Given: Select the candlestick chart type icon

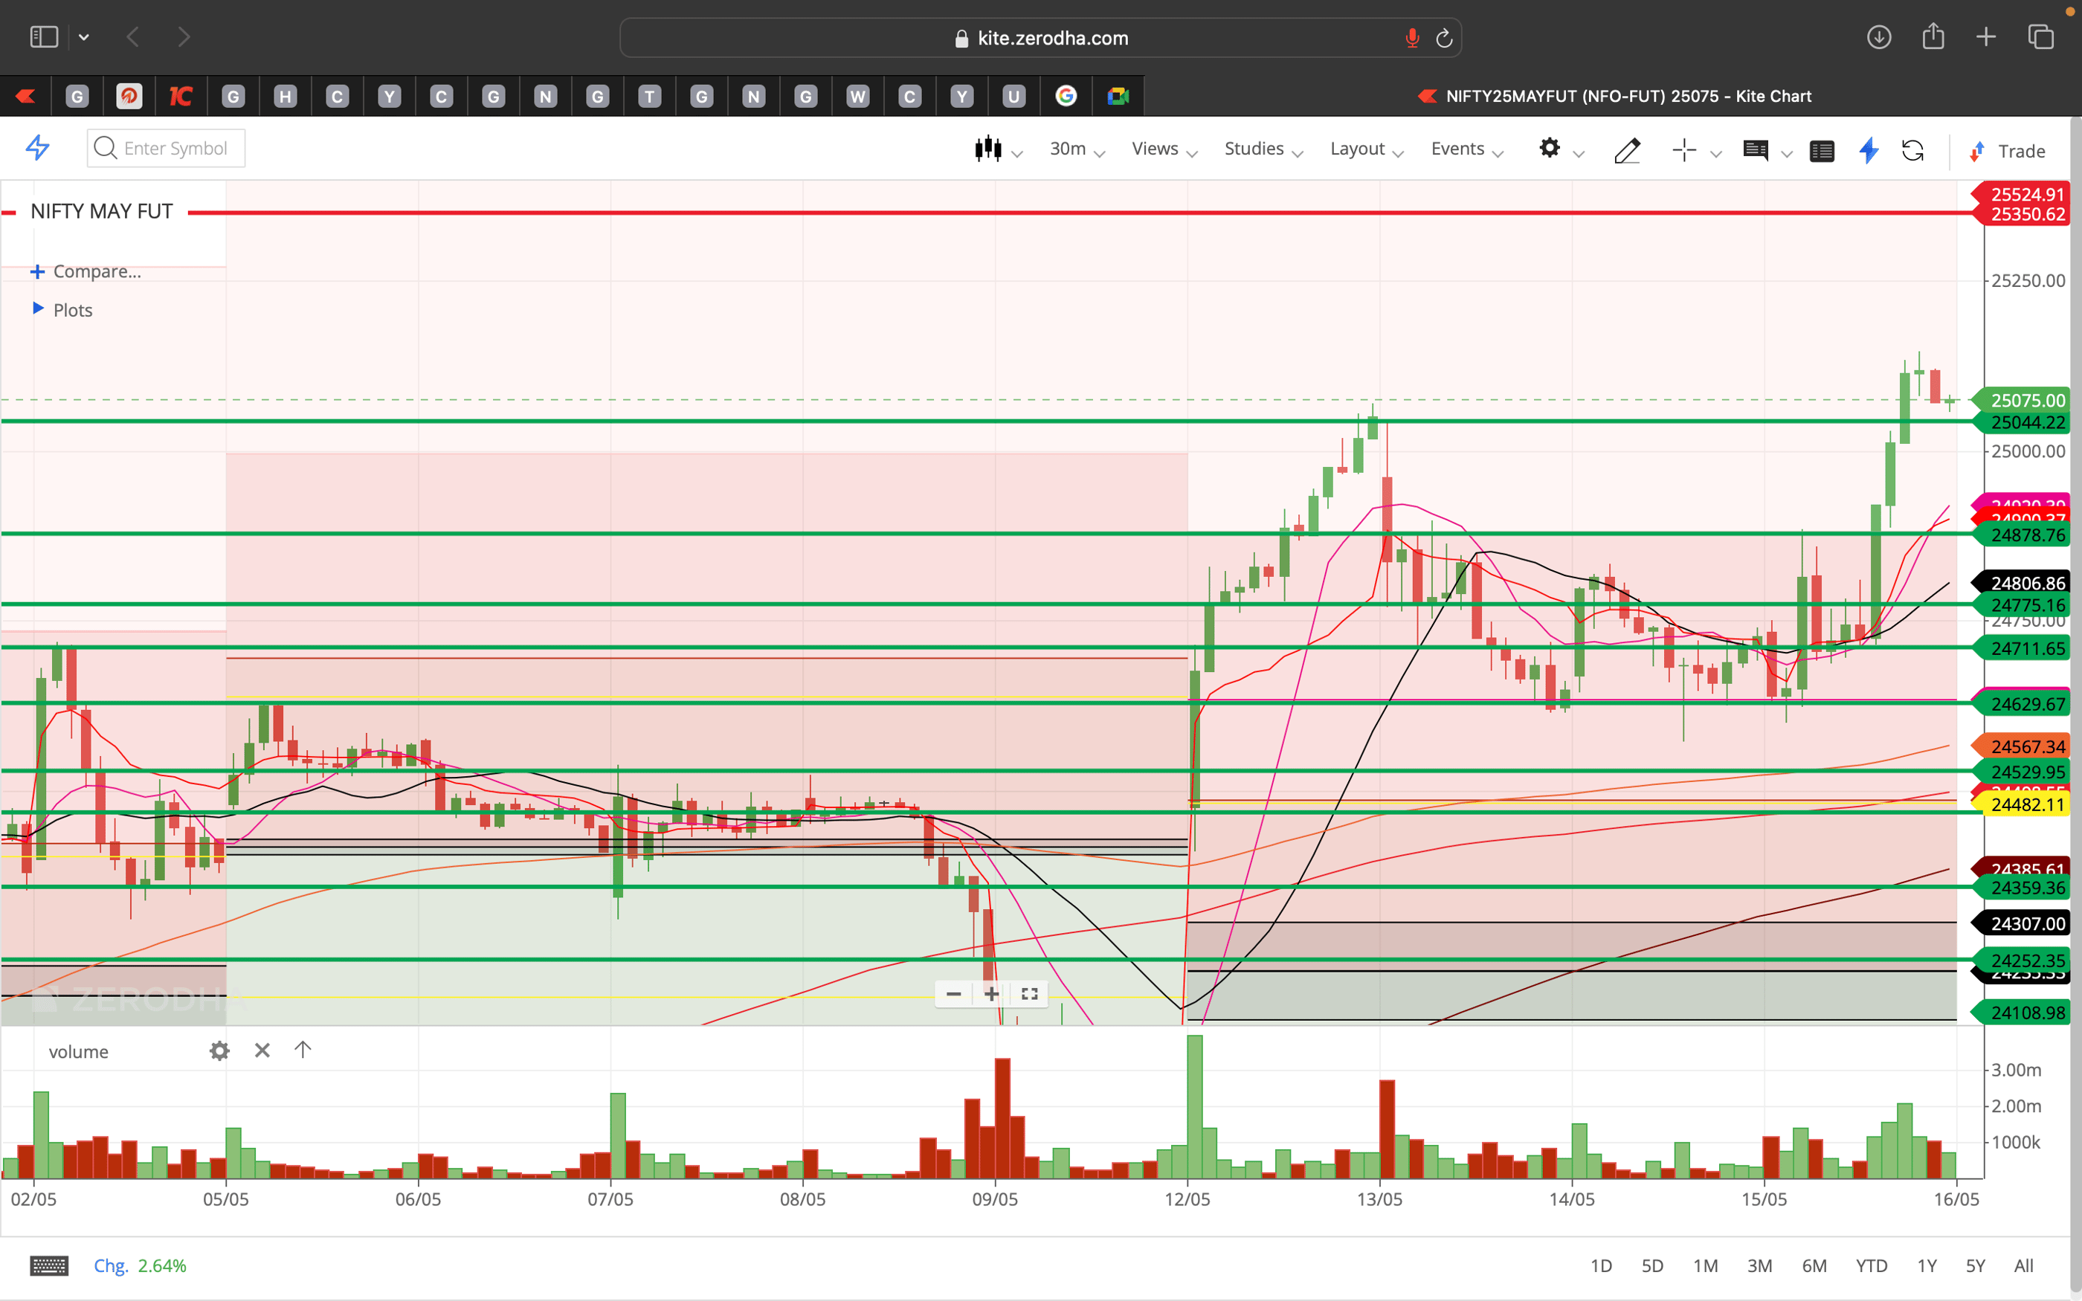Looking at the screenshot, I should [990, 149].
